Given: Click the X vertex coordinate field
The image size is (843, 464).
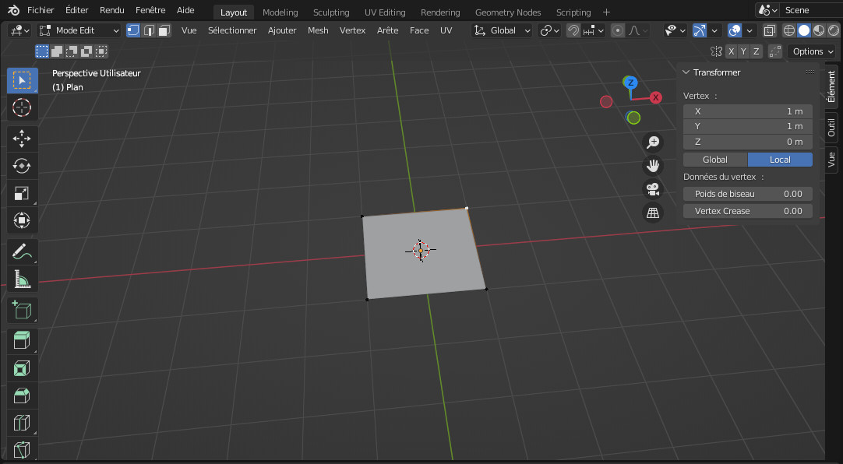Looking at the screenshot, I should [x=748, y=111].
